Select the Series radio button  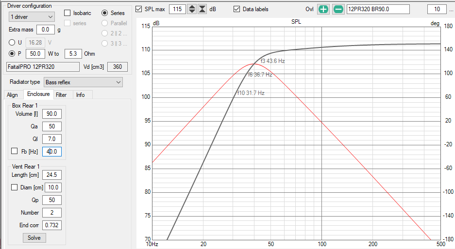click(x=105, y=13)
